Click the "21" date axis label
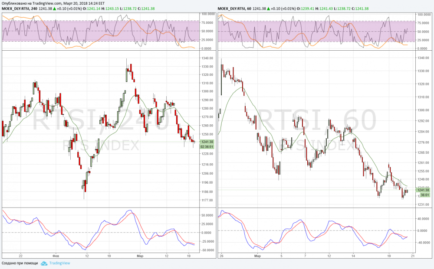 click(412, 256)
